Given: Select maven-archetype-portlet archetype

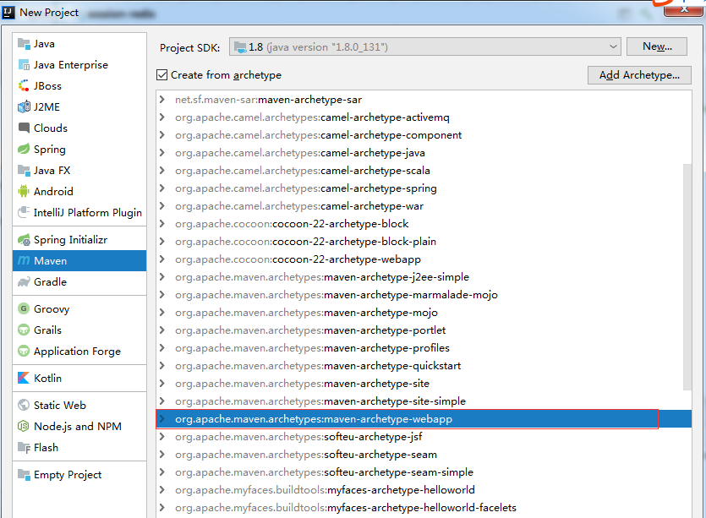Looking at the screenshot, I should (x=424, y=330).
